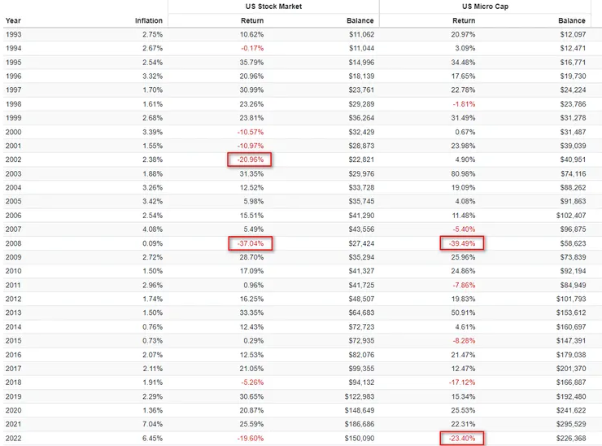Click the Balance header under US Micro Cap
Screen dimensions: 602x446
click(x=571, y=20)
